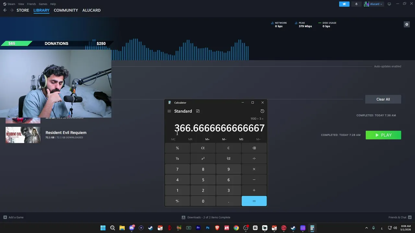Screen dimensions: 415x233
Task: Open Adobe Premiere Pro from taskbar
Action: (x=198, y=228)
